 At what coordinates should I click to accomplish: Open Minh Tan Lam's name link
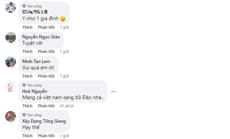point(36,61)
